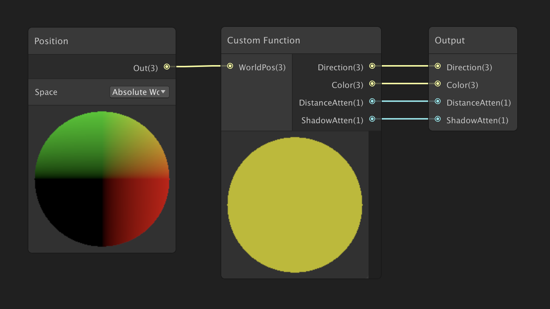Select the blue DistanceAtten connection edge

click(405, 101)
